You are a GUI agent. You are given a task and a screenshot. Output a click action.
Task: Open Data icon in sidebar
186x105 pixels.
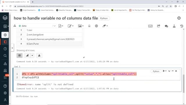(5, 64)
